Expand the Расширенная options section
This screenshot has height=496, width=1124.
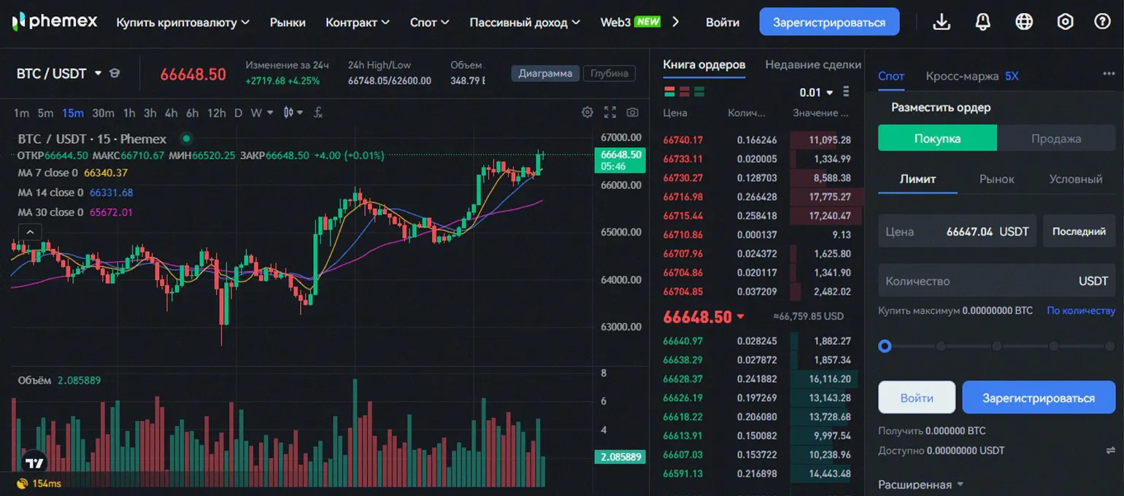coord(920,484)
